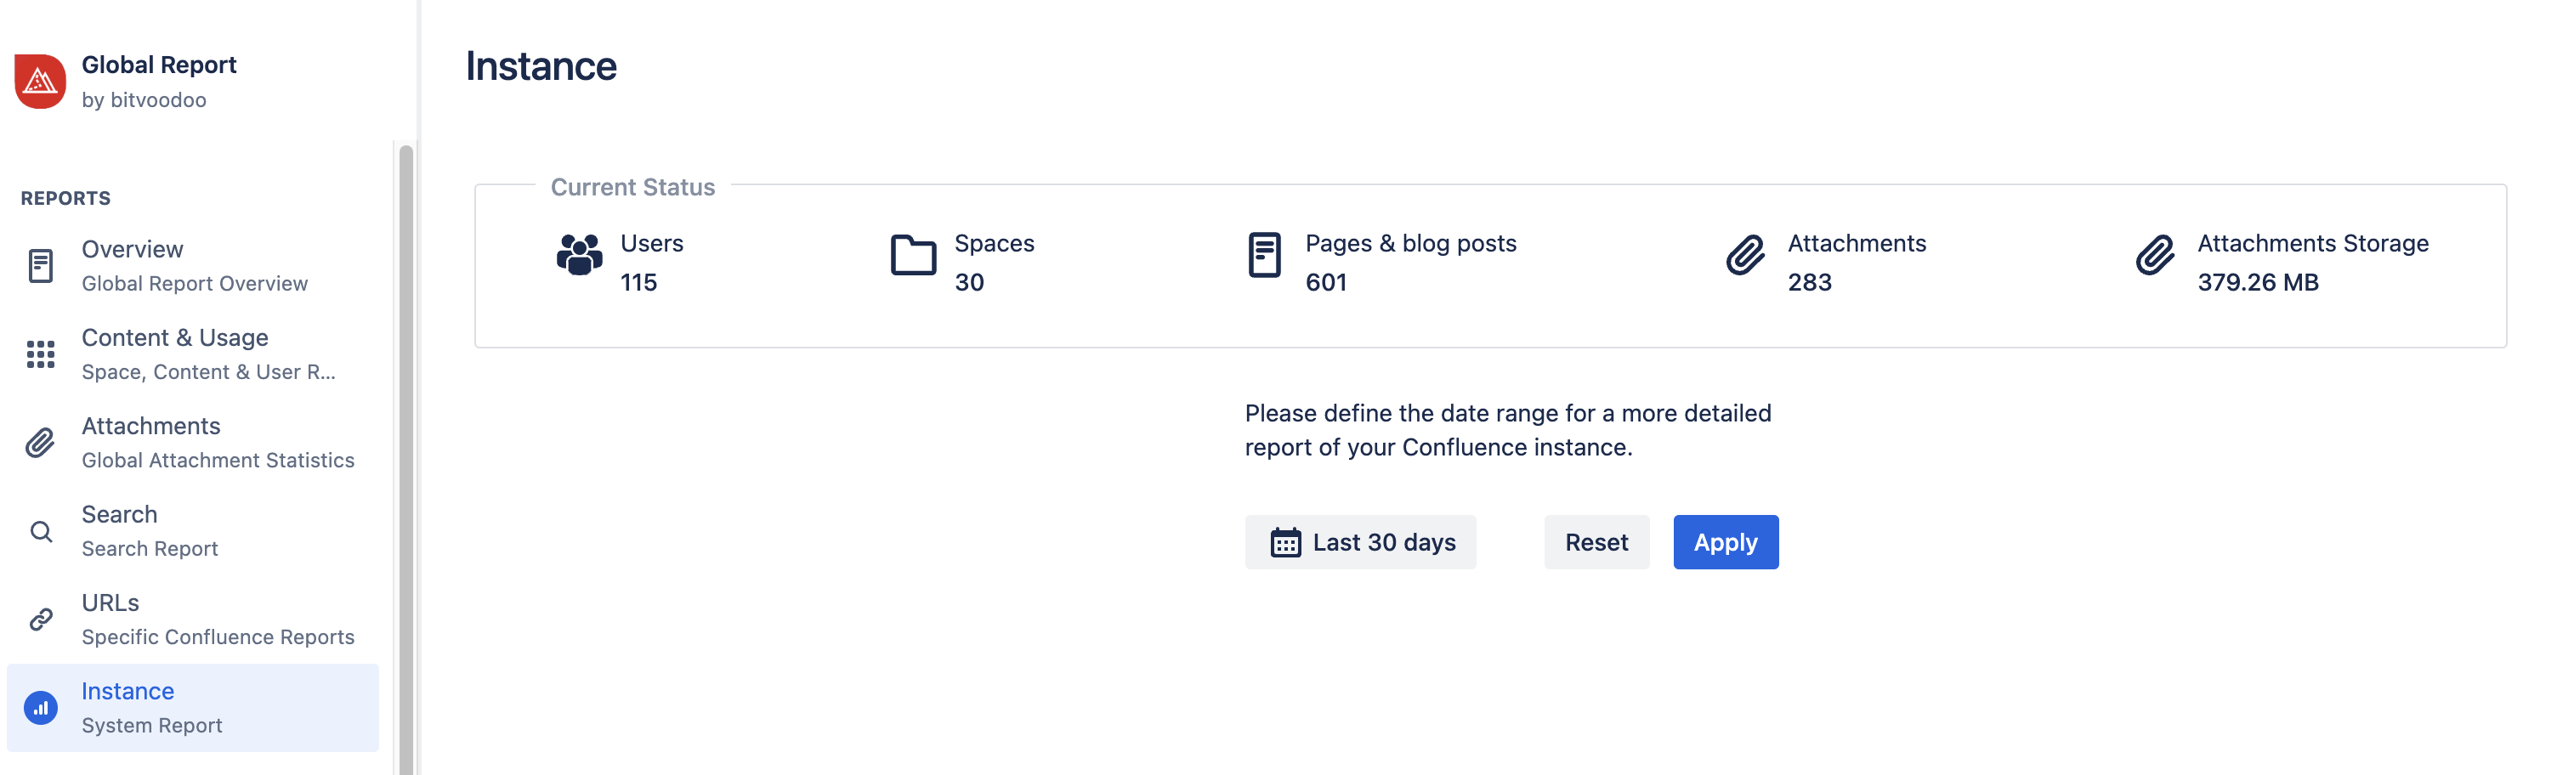This screenshot has width=2557, height=775.
Task: Click the URLs chain link icon
Action: click(x=41, y=620)
